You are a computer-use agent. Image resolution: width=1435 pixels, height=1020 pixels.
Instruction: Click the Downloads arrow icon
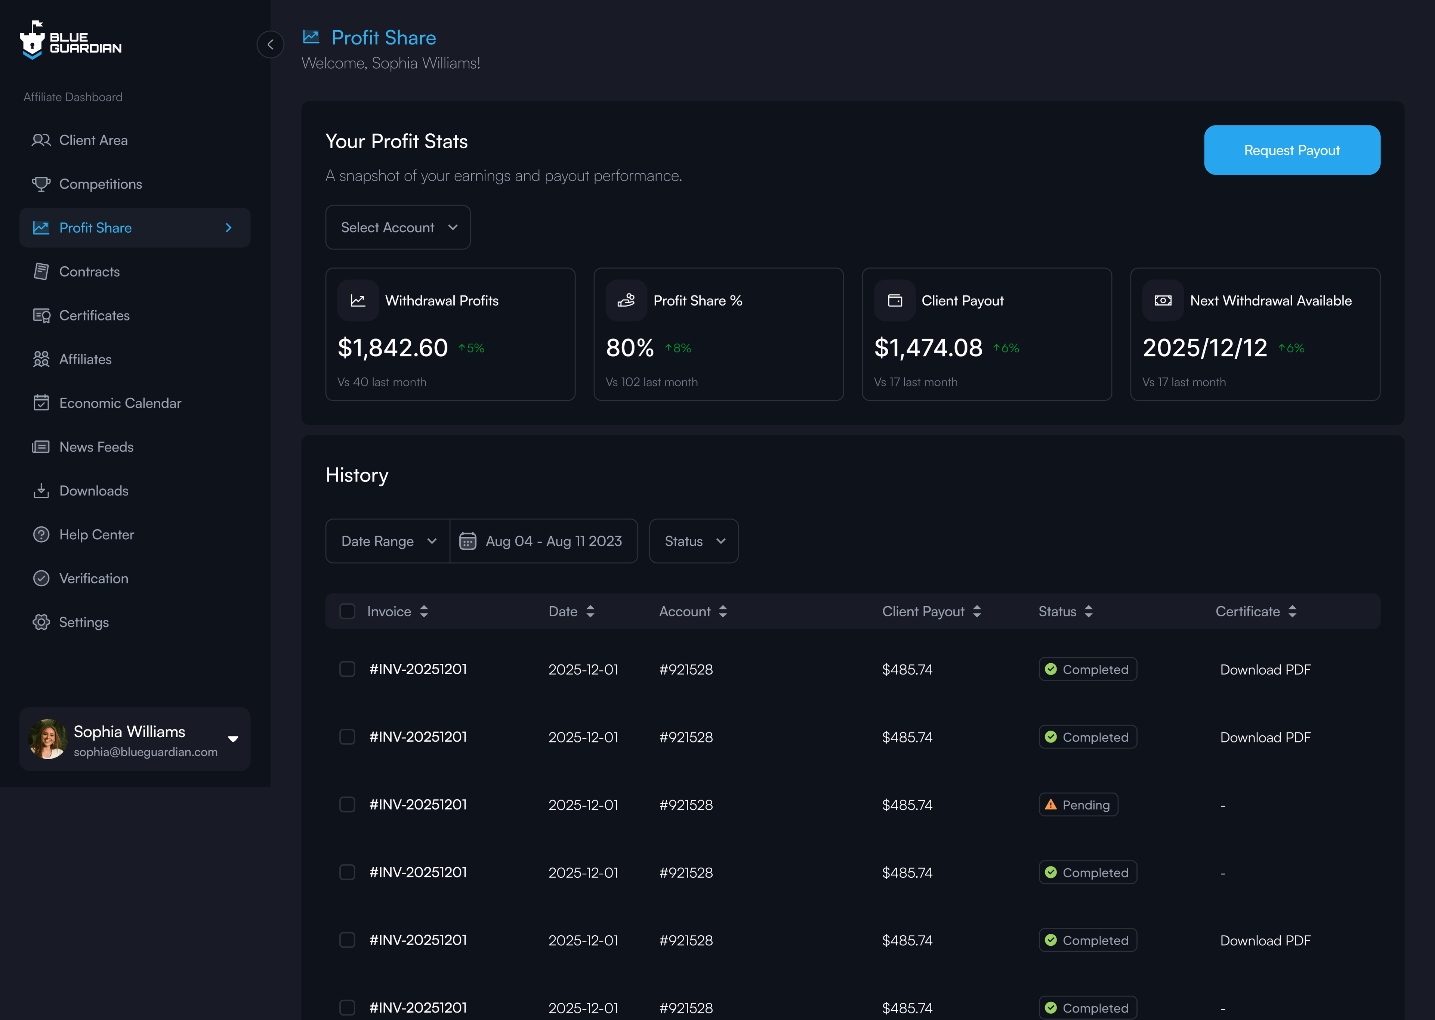(x=41, y=490)
